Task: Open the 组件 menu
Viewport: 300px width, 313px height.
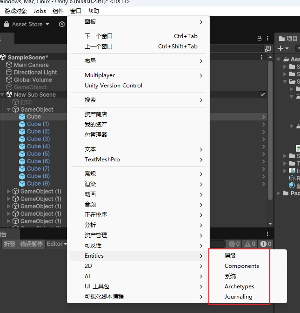Action: point(58,11)
